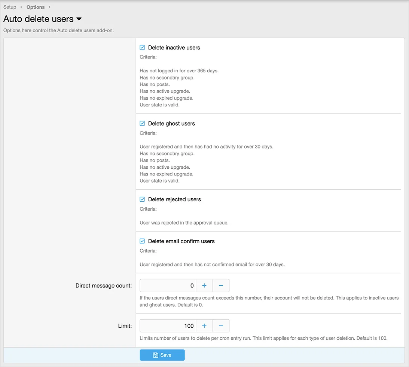Select the Delete rejected users label

point(174,199)
